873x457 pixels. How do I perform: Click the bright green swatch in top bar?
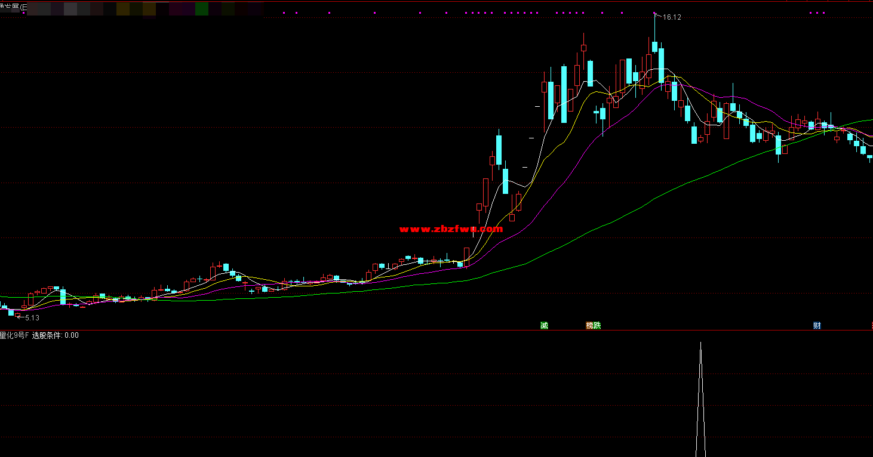tap(202, 8)
